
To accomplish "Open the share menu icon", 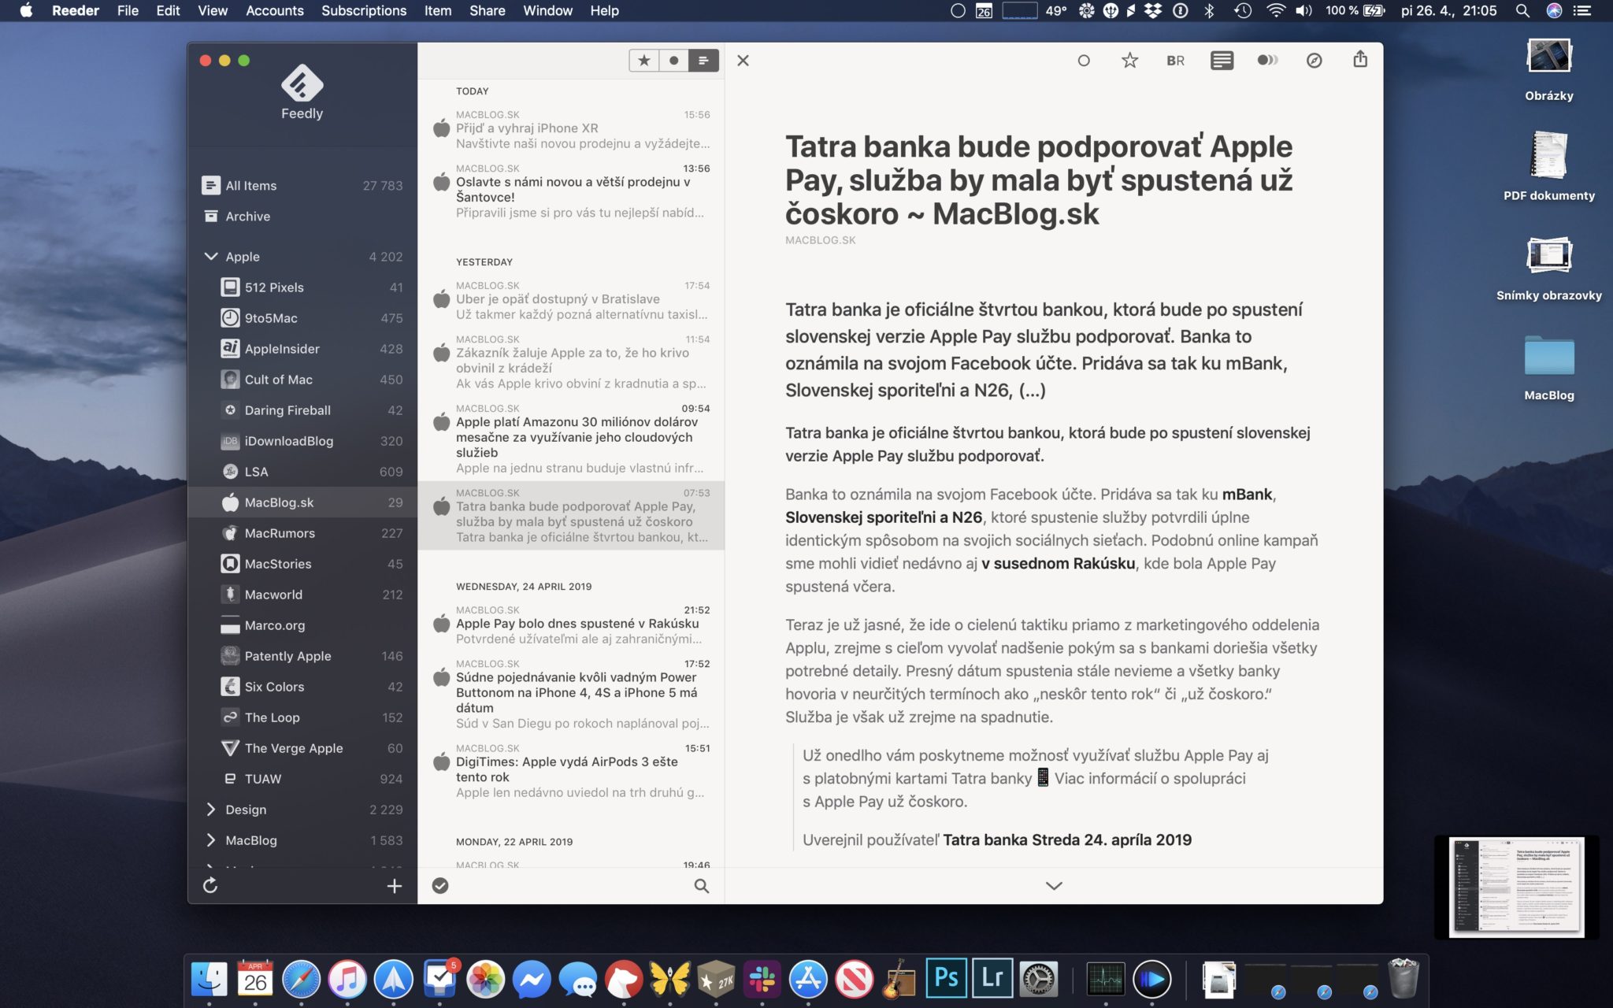I will click(1360, 59).
